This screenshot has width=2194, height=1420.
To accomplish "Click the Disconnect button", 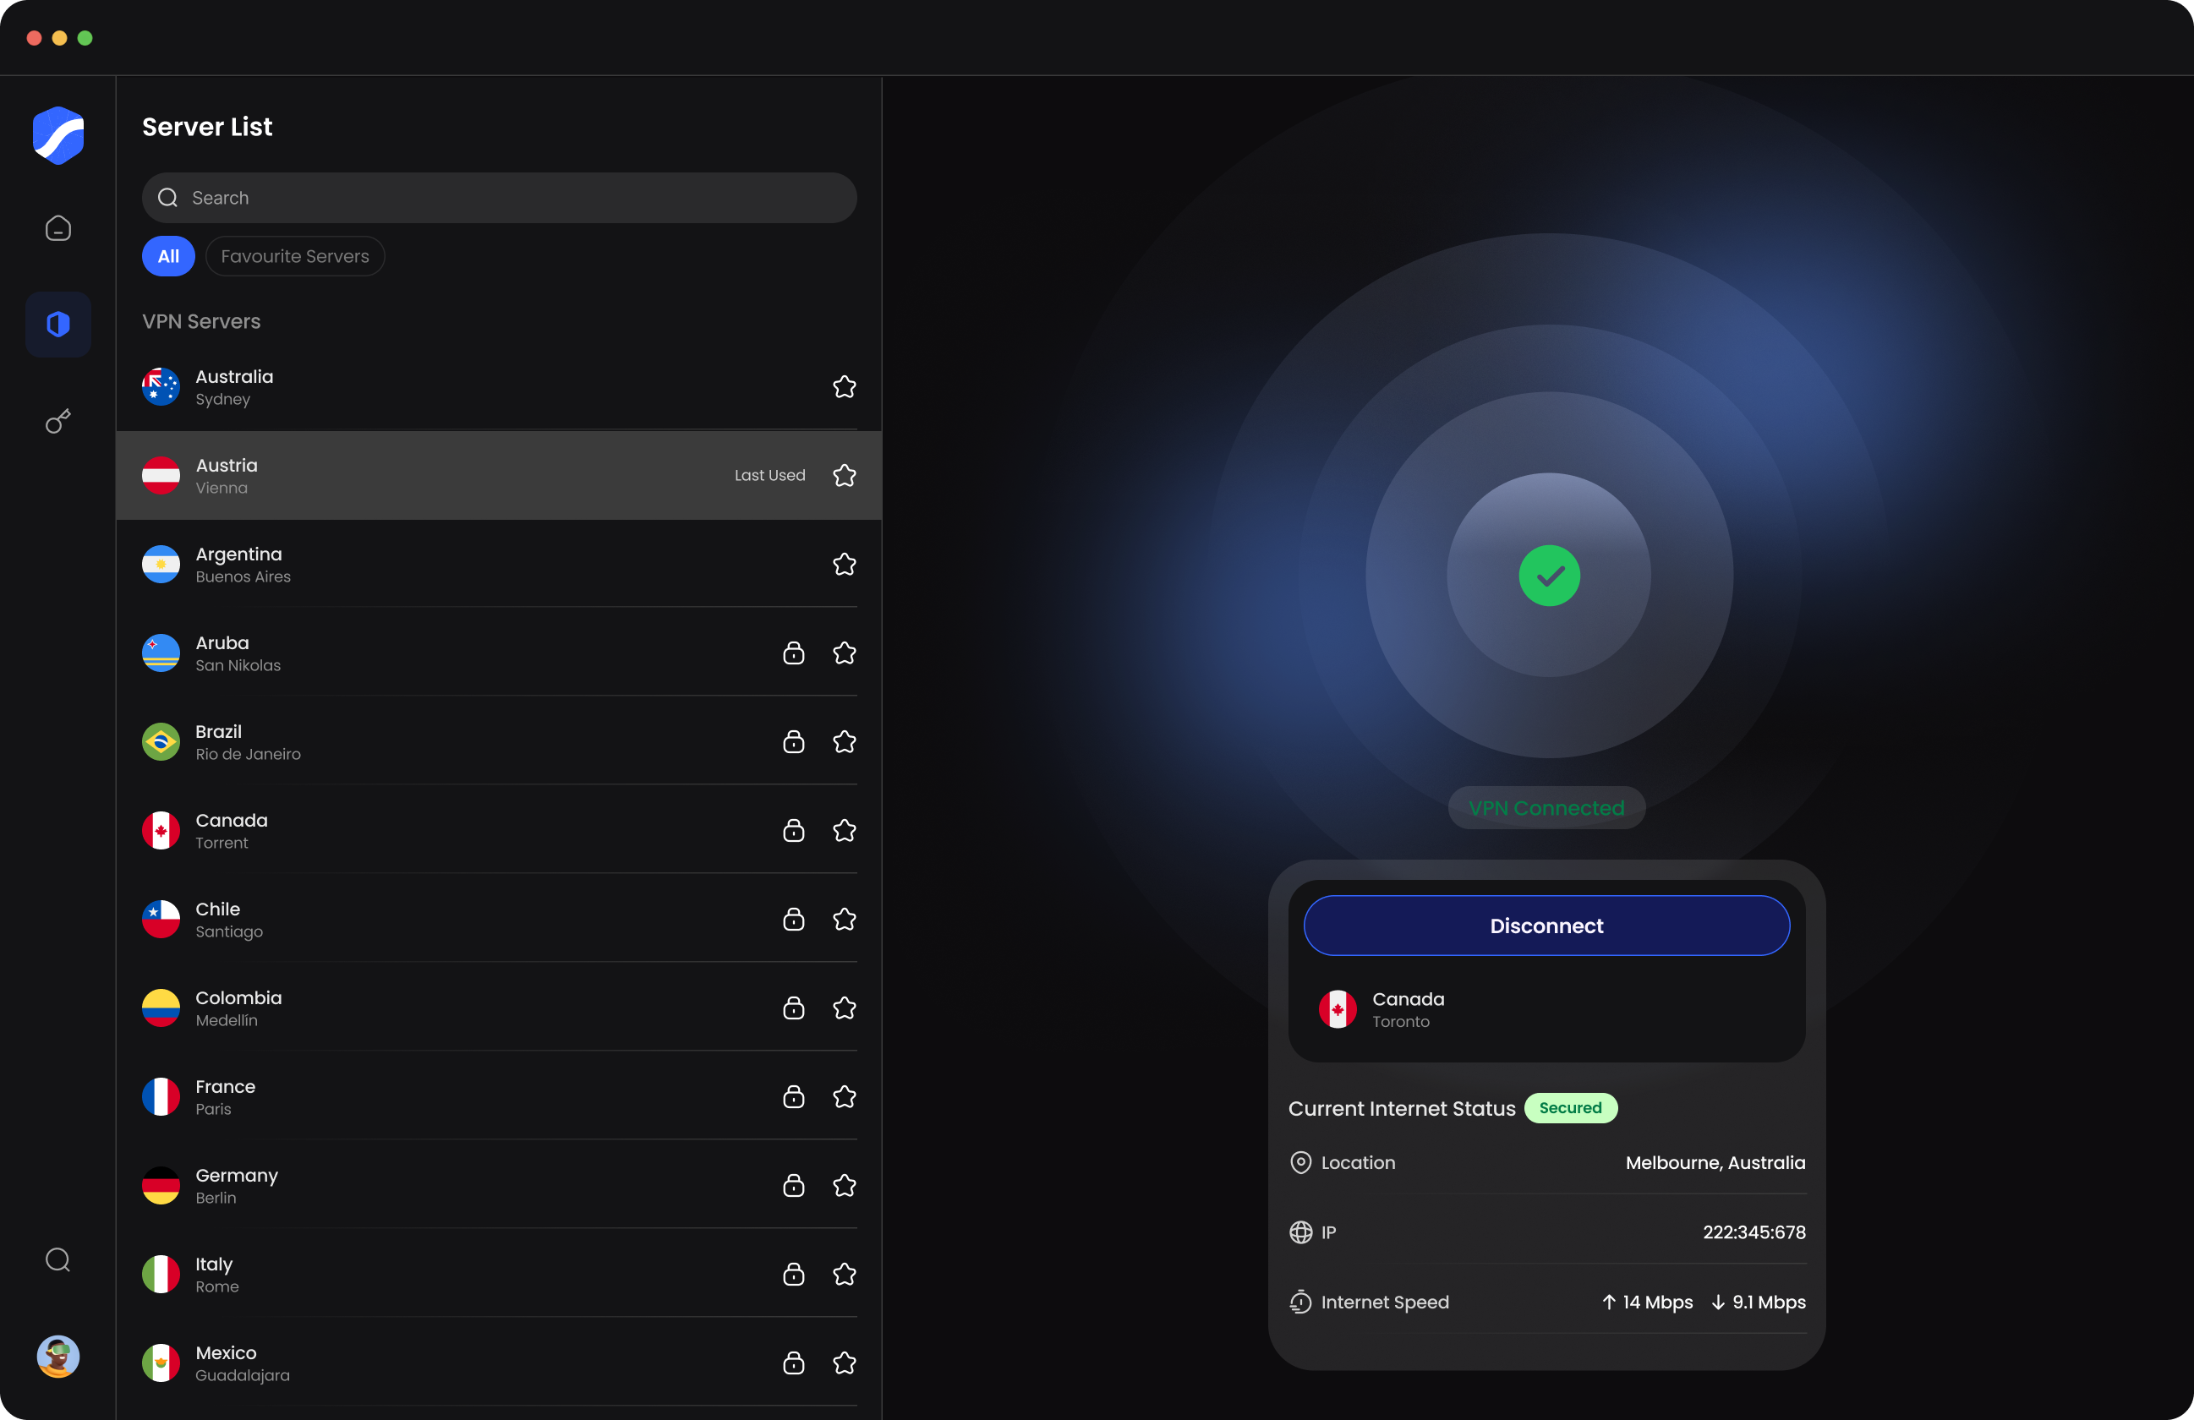I will [x=1546, y=926].
